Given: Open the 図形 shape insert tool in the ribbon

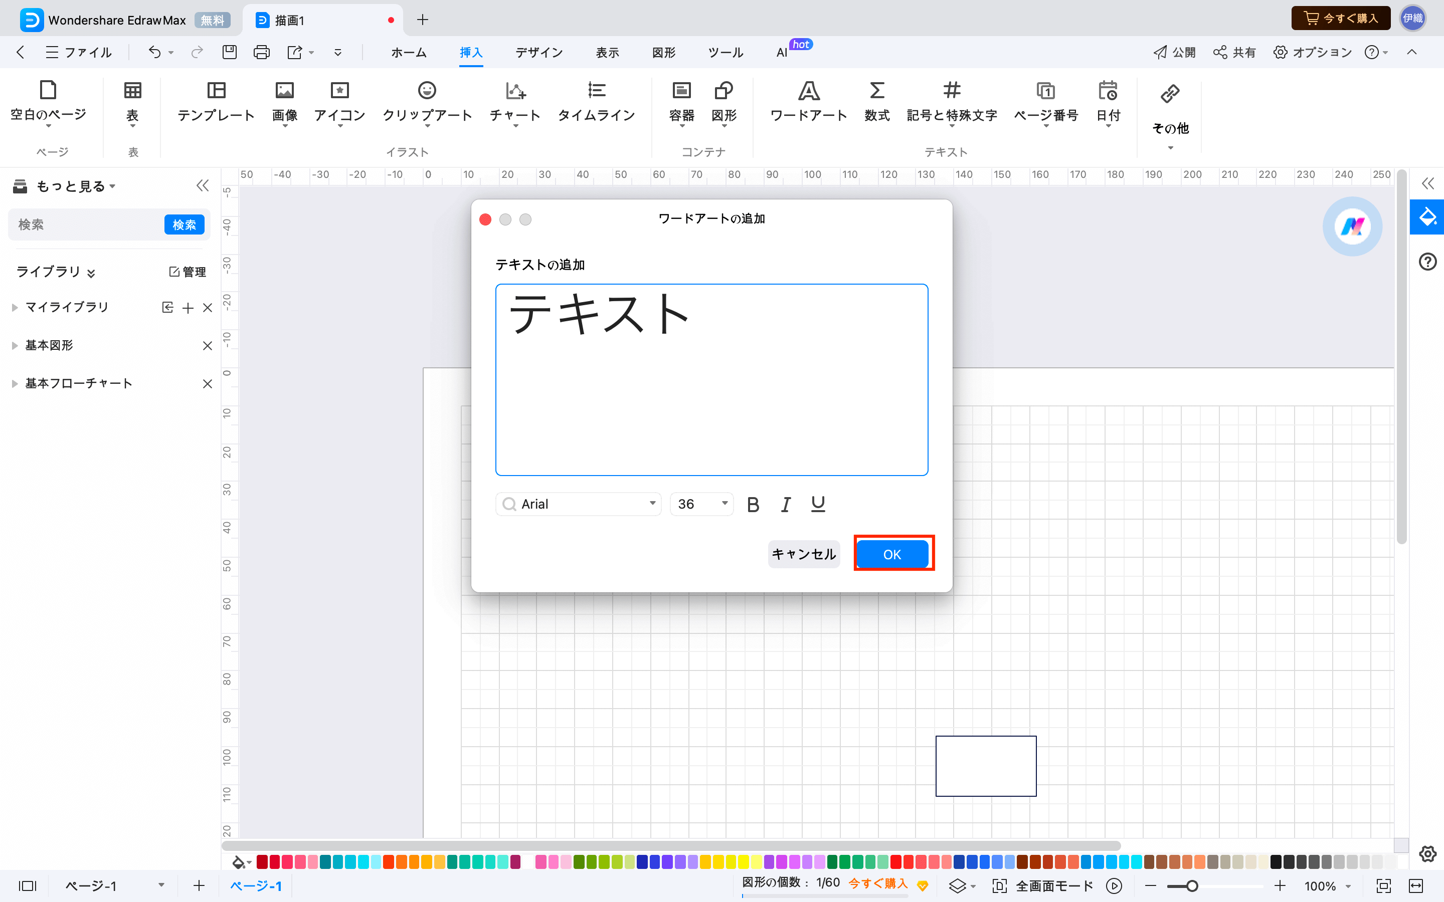Looking at the screenshot, I should (x=724, y=102).
